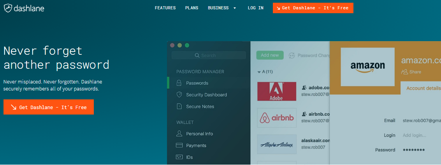Open the airbnb.com entry text

point(319,114)
